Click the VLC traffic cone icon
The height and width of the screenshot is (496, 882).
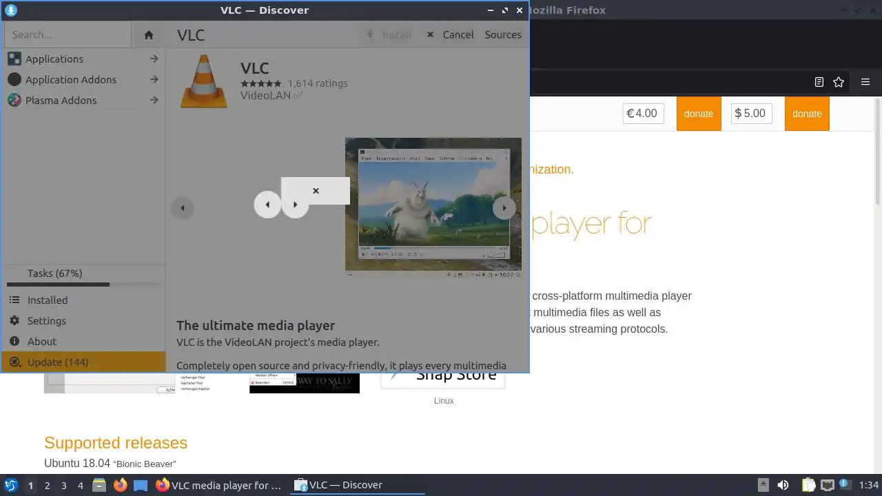coord(204,81)
